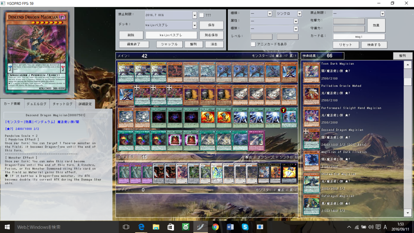This screenshot has height=233, width=414.
Task: Click search results scrollbar up arrow
Action: tap(408, 65)
